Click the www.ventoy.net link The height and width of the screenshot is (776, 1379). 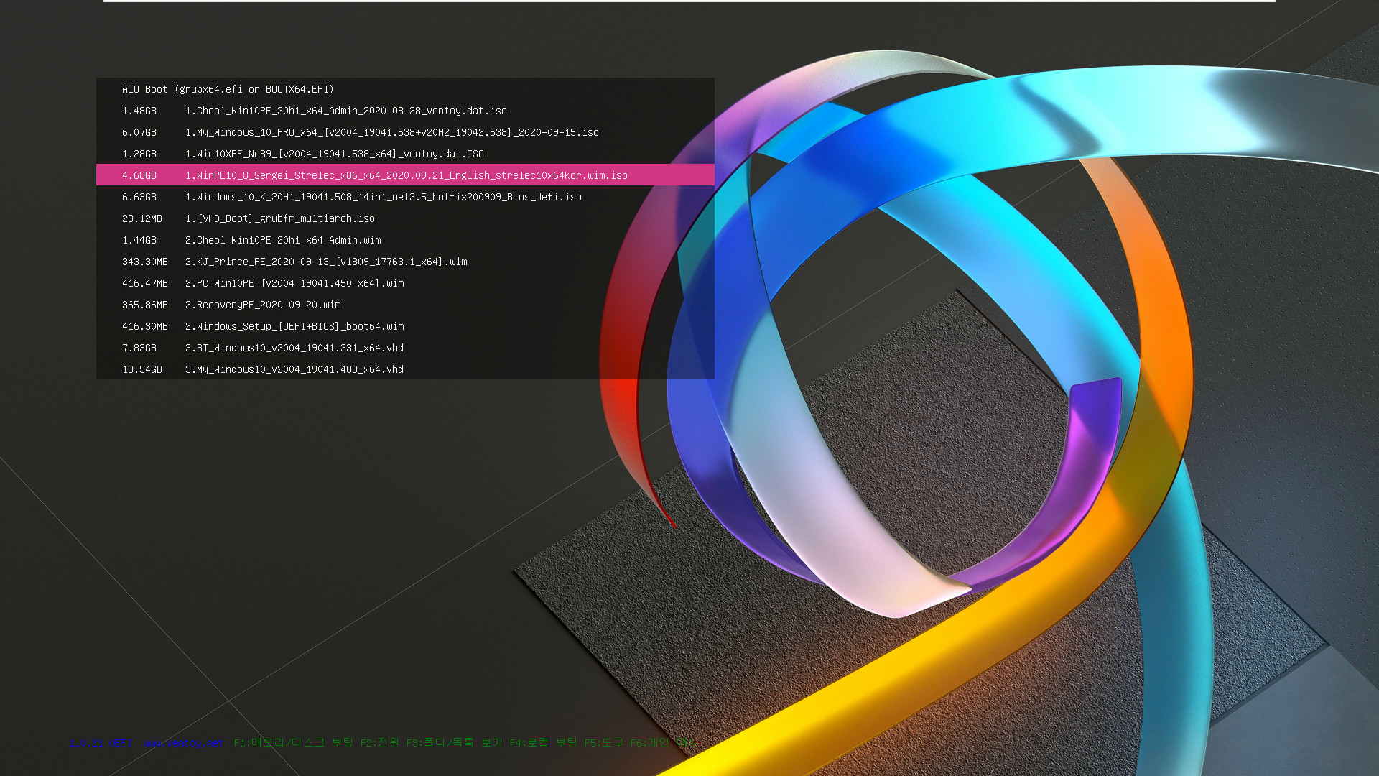[x=183, y=743]
